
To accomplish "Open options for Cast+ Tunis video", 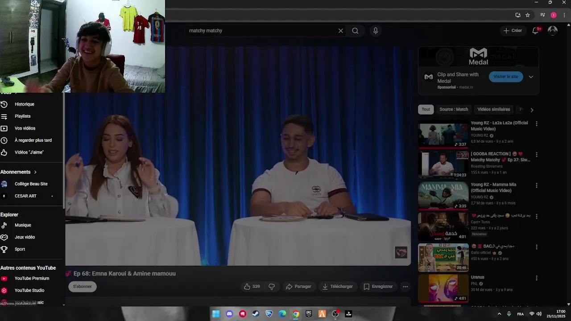I will click(x=537, y=216).
